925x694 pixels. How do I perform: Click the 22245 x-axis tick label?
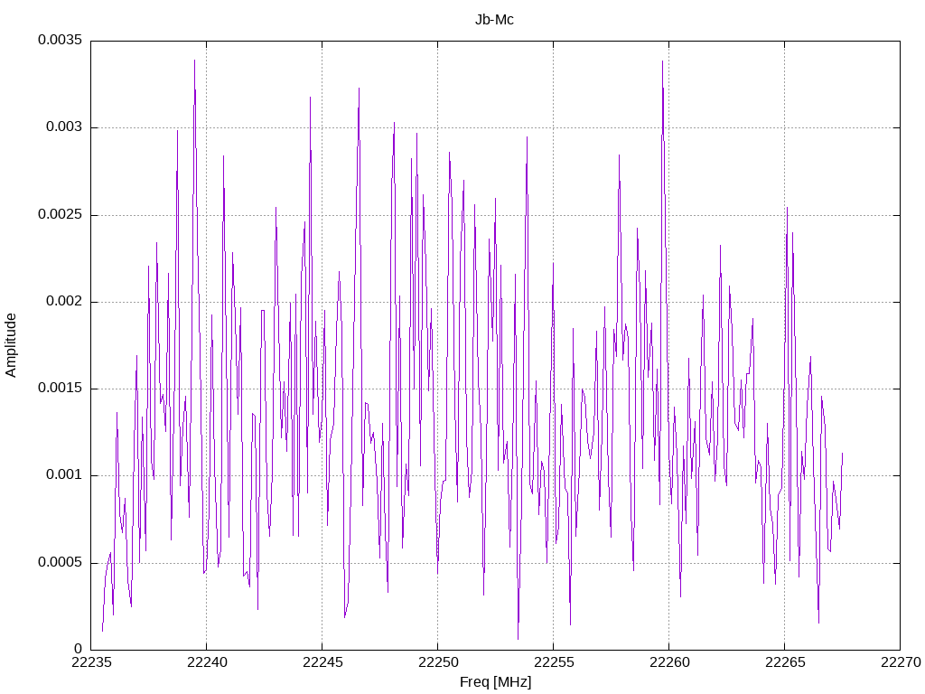(x=322, y=662)
